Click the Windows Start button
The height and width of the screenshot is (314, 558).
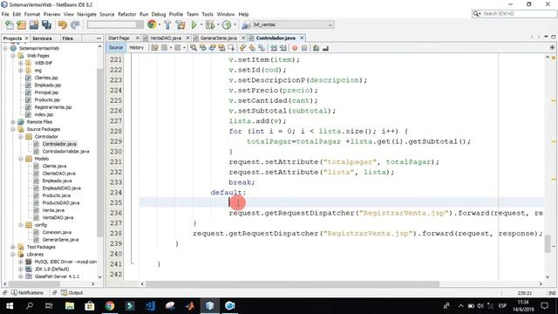pos(10,306)
